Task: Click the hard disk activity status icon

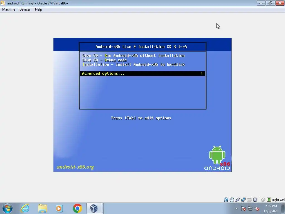Action: point(226,200)
